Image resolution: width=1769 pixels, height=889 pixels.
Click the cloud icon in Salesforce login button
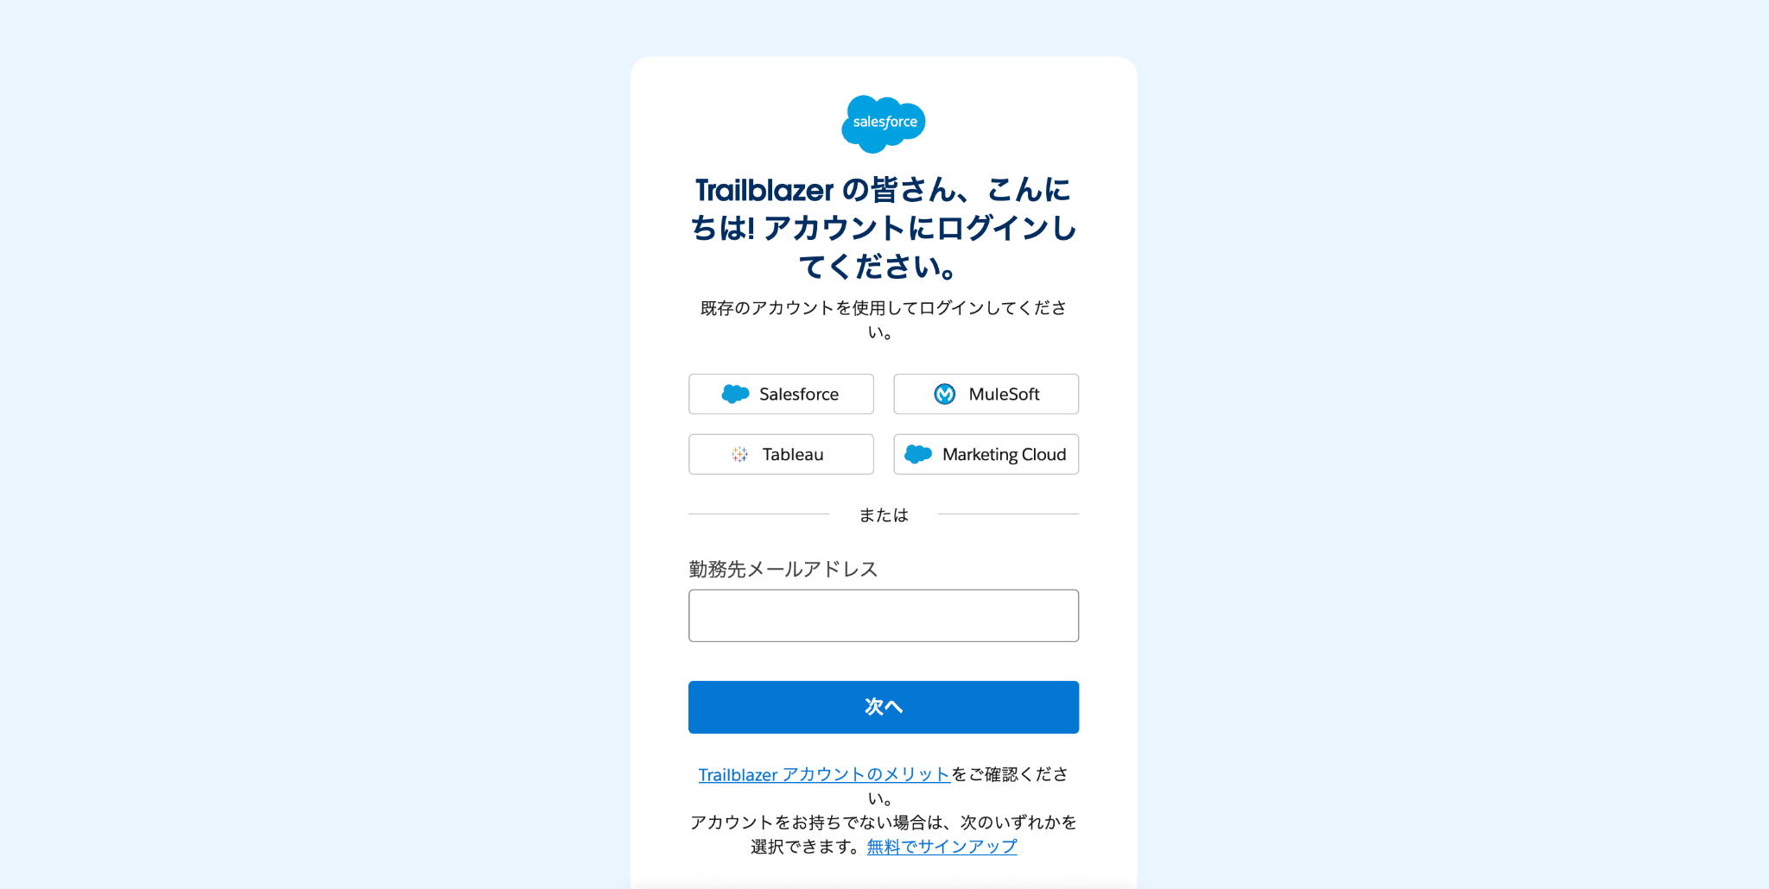click(x=735, y=394)
